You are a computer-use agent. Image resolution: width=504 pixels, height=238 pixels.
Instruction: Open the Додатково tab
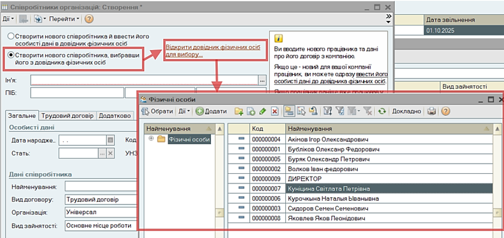[114, 116]
